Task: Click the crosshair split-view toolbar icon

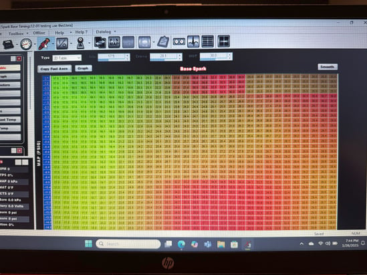Action: pos(224,41)
